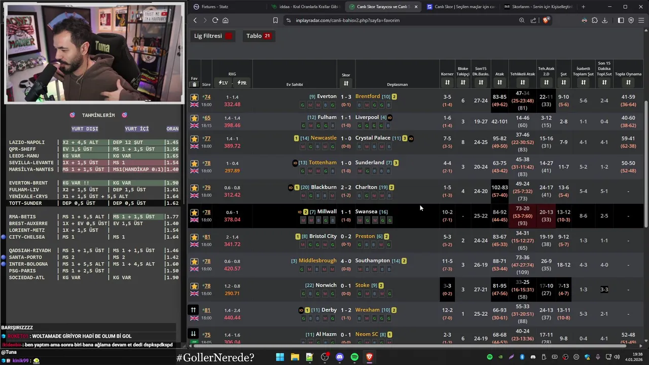The width and height of the screenshot is (649, 365).
Task: Sort by Teh.Atak 2.D column
Action: click(x=546, y=83)
